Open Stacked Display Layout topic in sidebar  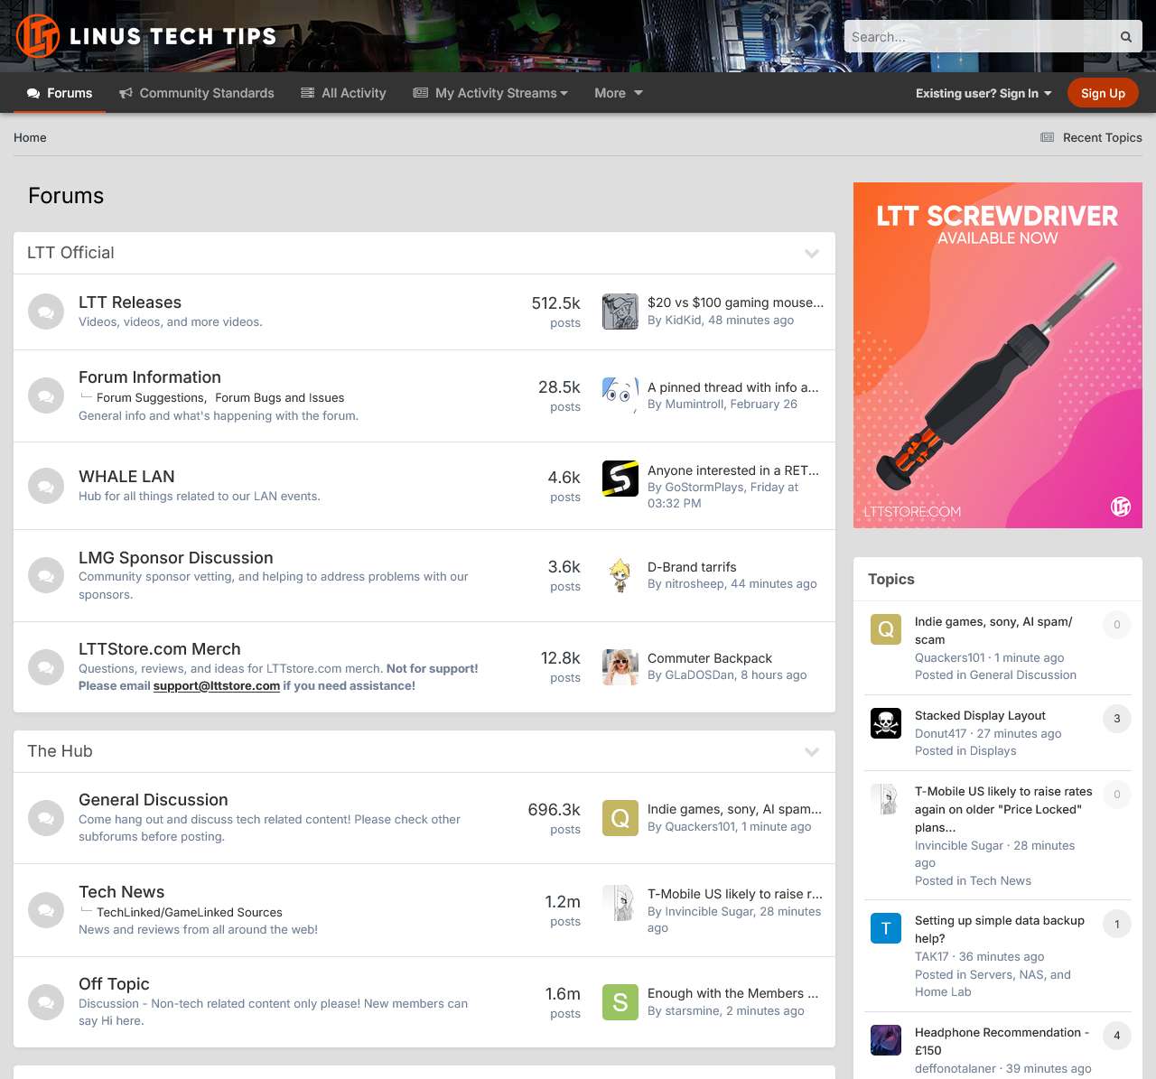coord(980,715)
